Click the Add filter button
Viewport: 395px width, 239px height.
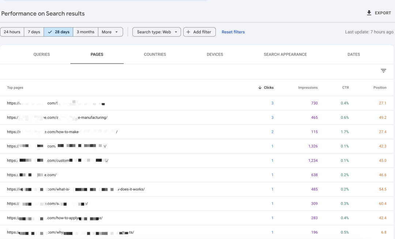(200, 32)
